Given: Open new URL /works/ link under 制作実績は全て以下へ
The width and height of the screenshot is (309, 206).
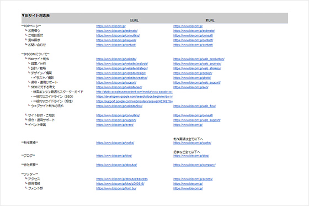Looking at the screenshot, I should (192, 143).
